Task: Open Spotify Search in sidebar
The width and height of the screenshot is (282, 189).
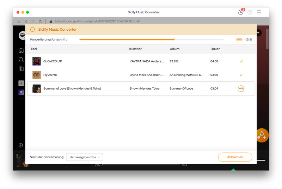Action: [x=21, y=60]
